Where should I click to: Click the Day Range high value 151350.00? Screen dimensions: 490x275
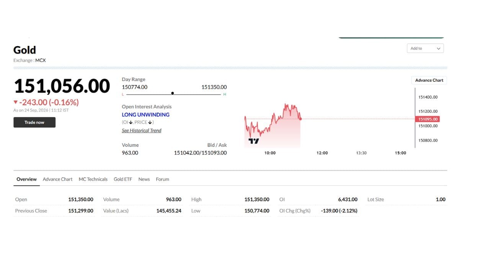point(214,87)
